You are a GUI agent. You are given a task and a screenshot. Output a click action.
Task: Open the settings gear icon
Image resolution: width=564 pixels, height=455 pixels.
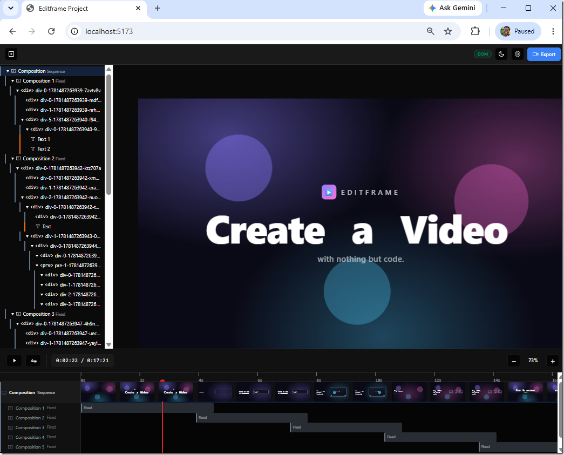tap(517, 54)
